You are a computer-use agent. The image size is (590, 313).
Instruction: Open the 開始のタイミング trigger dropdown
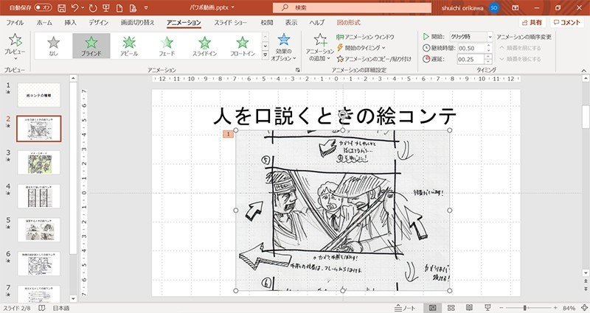coord(361,48)
